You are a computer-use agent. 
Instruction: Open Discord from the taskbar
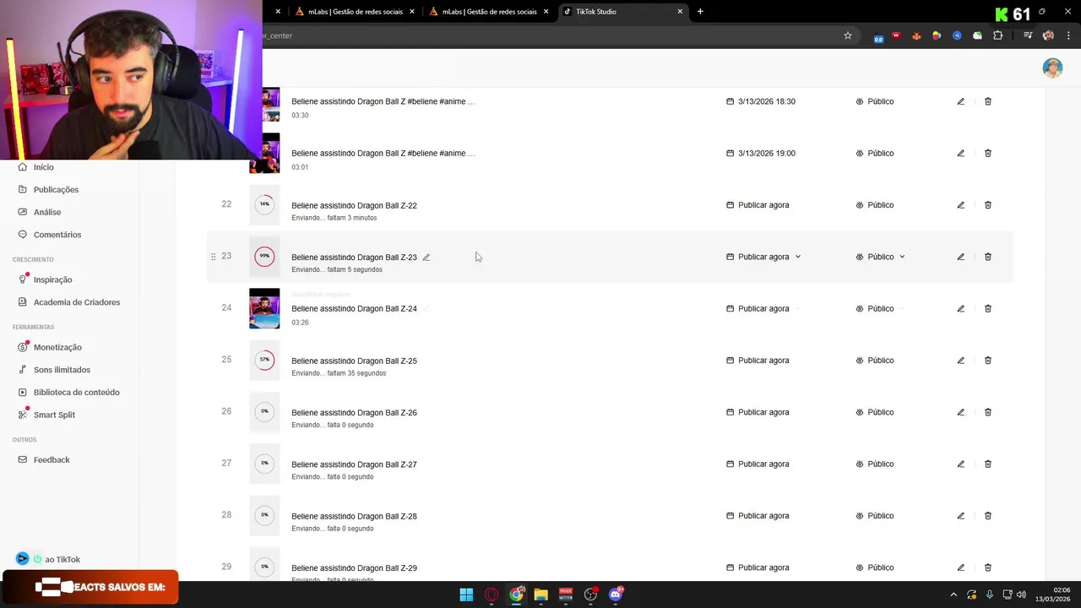616,594
